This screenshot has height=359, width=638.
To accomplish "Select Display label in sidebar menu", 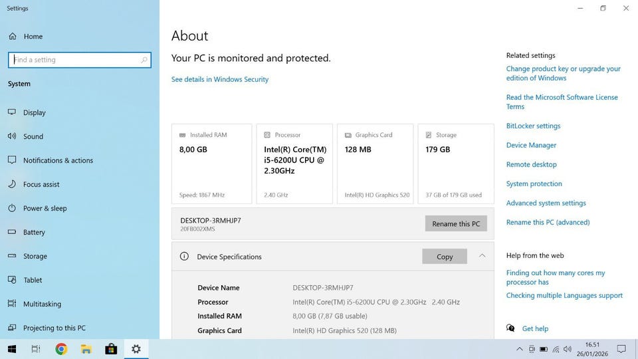I will (34, 112).
